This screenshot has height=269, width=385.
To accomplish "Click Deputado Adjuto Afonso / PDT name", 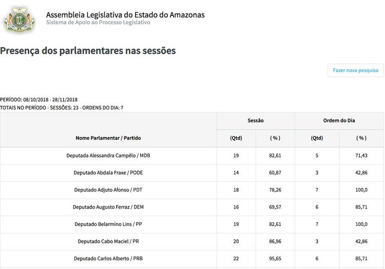I will (x=108, y=190).
